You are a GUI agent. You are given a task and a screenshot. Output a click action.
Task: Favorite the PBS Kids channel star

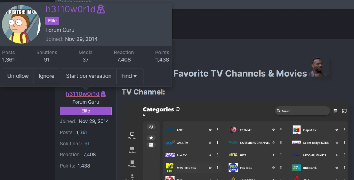tap(274, 168)
